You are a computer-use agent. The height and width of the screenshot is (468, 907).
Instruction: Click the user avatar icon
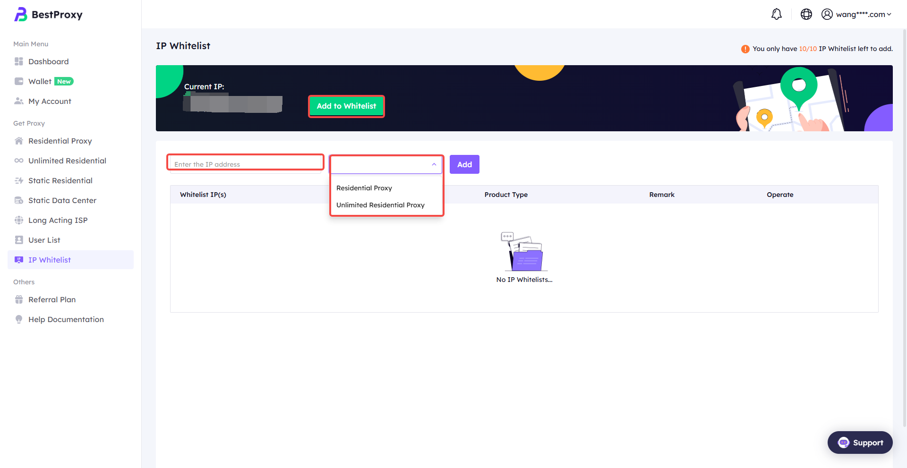[827, 14]
